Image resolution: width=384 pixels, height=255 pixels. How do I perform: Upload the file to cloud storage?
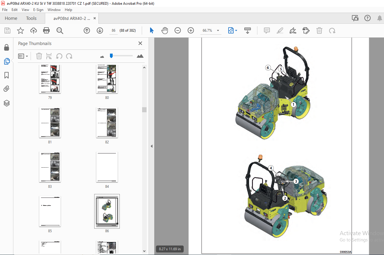point(34,31)
